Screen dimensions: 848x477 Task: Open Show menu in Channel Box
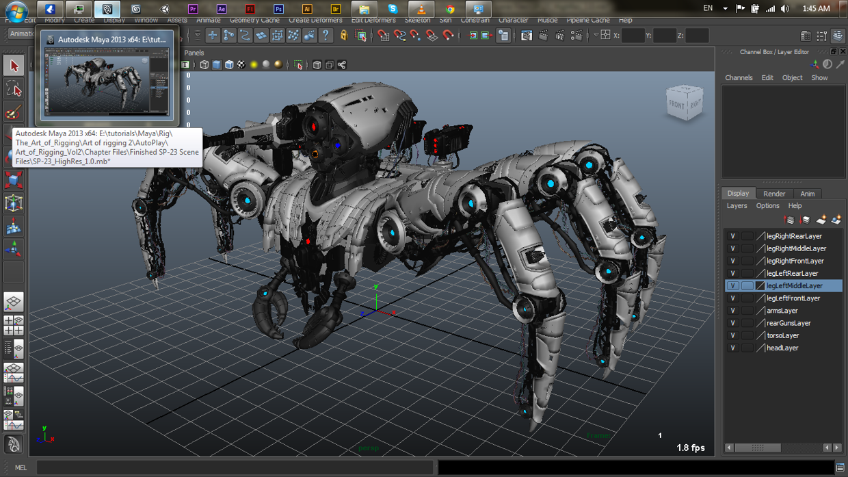click(x=819, y=78)
